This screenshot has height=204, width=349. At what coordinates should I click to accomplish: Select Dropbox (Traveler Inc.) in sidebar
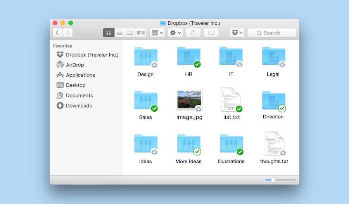point(88,55)
